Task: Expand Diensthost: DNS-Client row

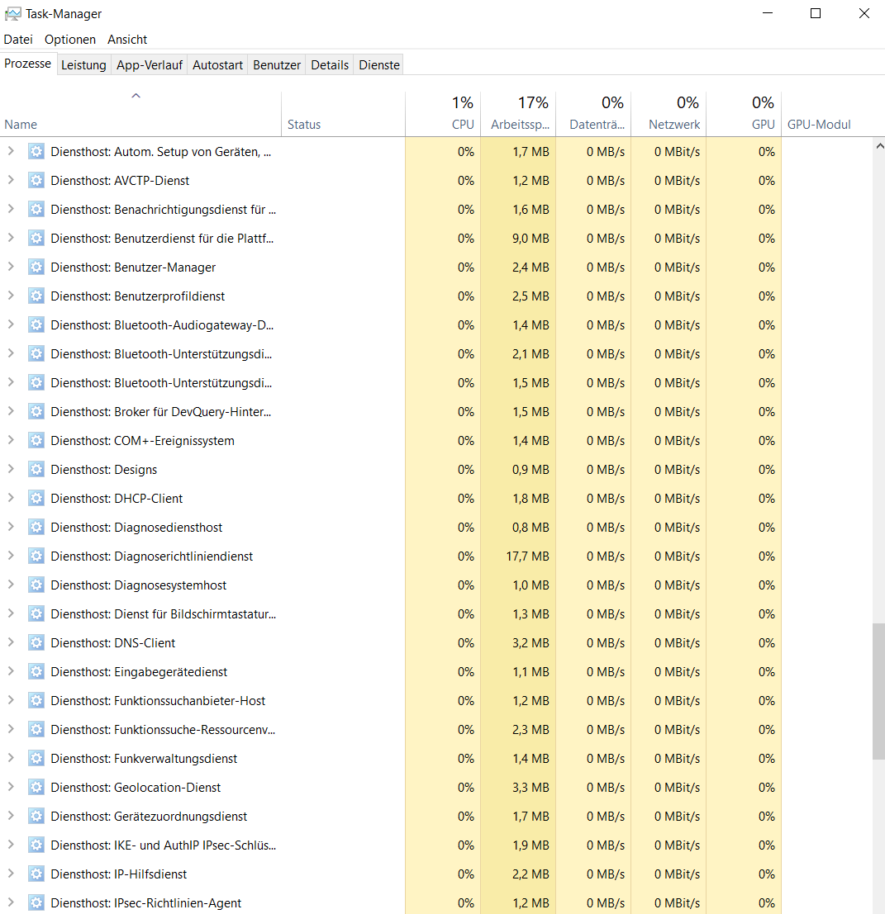Action: (11, 643)
